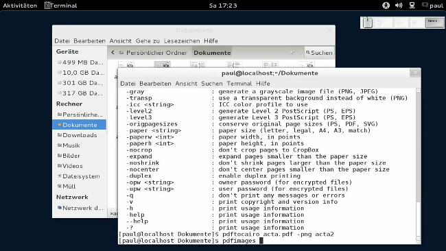Viewport: 446px width, 251px height.
Task: Open Netzwerk d... in sidebar
Action: [80, 208]
